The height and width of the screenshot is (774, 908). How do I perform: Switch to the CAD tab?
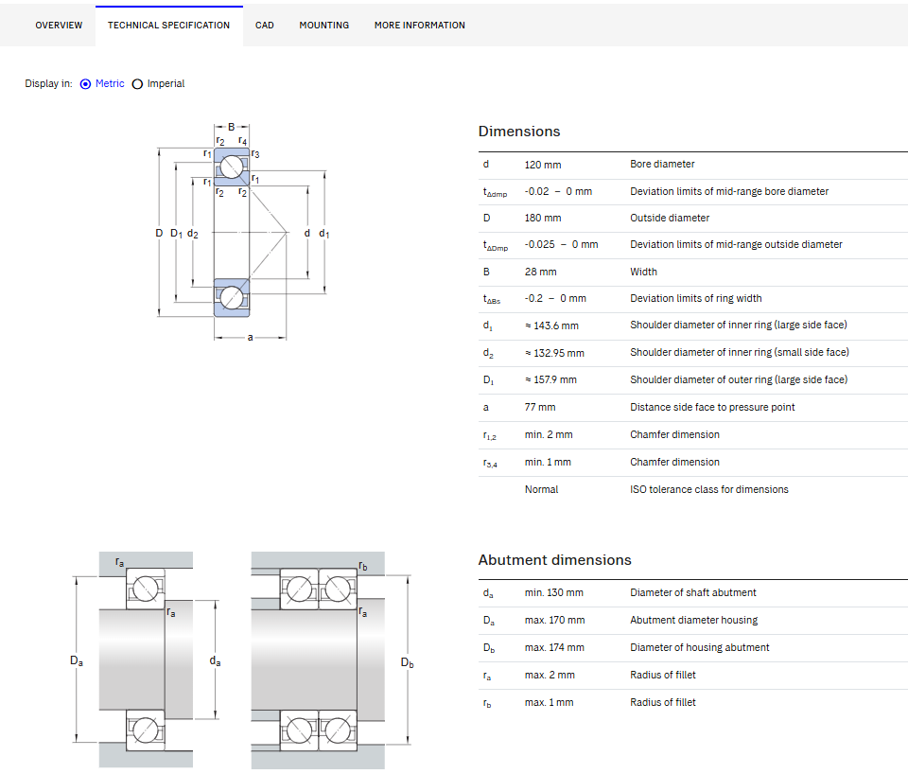(265, 26)
